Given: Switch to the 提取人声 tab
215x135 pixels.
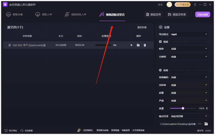Looking at the screenshot, I should coord(44,15).
